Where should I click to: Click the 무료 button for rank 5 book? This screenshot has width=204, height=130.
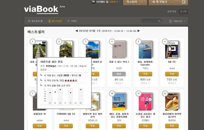(x=146, y=74)
